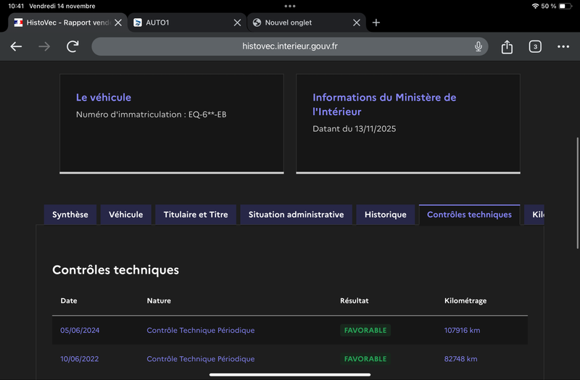Switch to the Nouvel onglet browser tab
The image size is (580, 380).
click(297, 22)
